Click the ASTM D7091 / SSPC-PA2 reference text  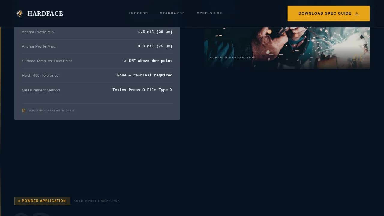97,201
